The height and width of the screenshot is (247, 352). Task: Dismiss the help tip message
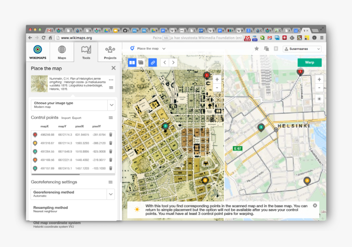tap(315, 206)
